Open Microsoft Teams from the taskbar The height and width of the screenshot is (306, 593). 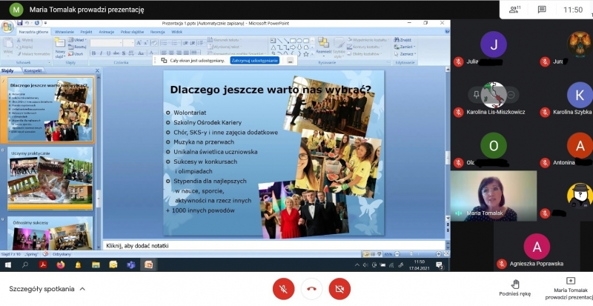click(131, 265)
